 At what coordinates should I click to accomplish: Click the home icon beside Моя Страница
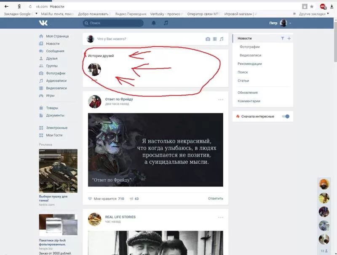point(41,36)
